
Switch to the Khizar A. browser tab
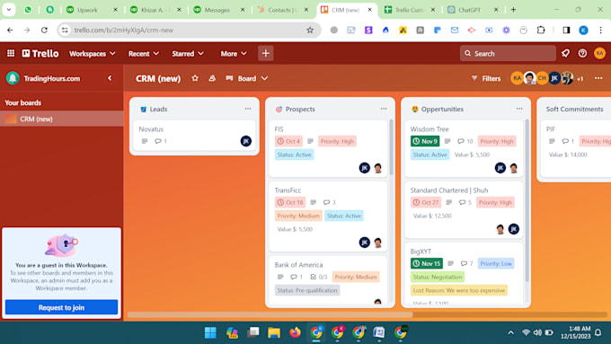(155, 10)
